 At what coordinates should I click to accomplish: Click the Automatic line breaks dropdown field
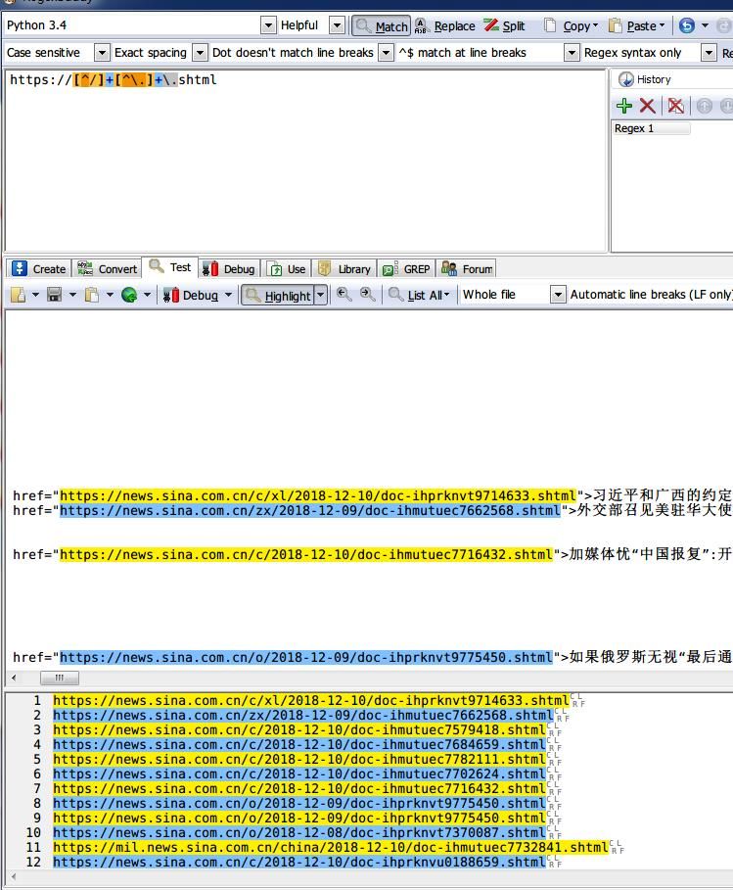point(650,295)
